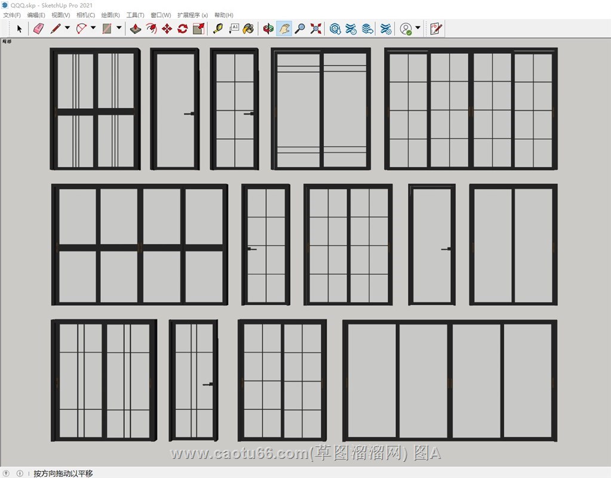Open the 帮助(H) menu
This screenshot has height=478, width=611.
click(223, 15)
